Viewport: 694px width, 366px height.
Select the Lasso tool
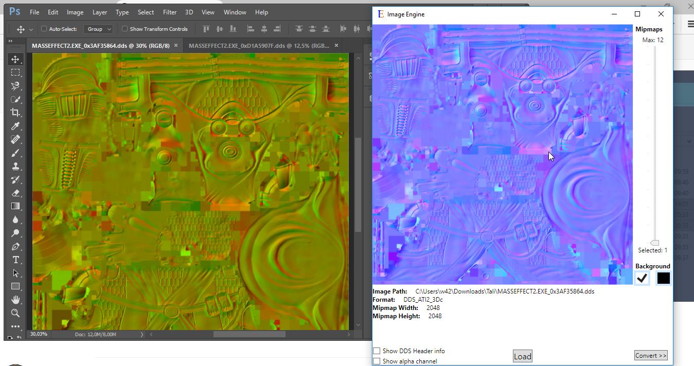click(15, 86)
